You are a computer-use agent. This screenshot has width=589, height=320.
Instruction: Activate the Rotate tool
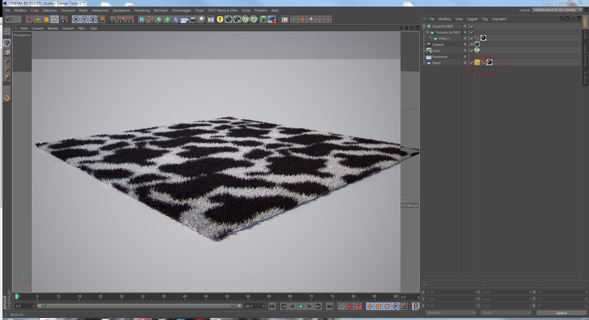(55, 20)
